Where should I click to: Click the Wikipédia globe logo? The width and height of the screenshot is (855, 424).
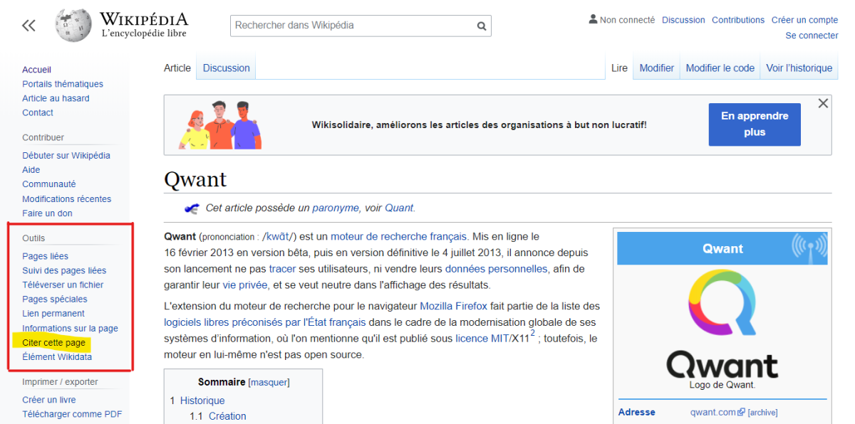pyautogui.click(x=73, y=26)
